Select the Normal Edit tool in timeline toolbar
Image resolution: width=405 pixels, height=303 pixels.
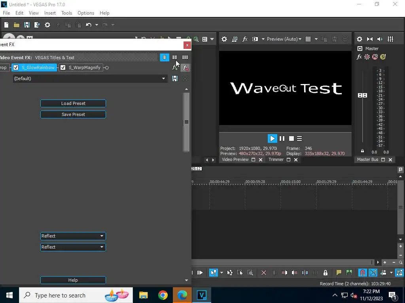[x=213, y=273]
